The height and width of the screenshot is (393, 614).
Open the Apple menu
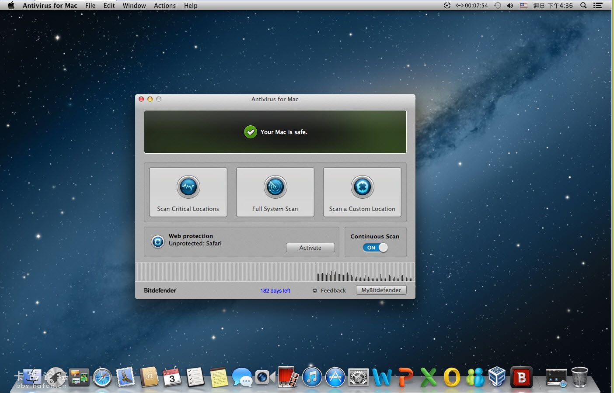[x=11, y=5]
